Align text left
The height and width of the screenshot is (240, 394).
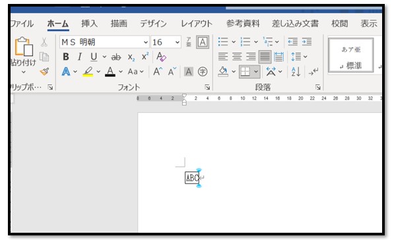pyautogui.click(x=223, y=57)
